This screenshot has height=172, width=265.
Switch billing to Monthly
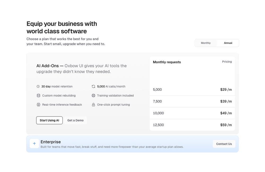(206, 43)
